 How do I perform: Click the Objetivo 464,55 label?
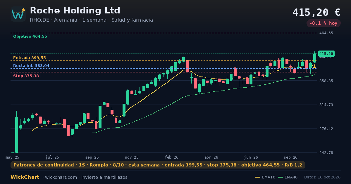[x=30, y=37]
